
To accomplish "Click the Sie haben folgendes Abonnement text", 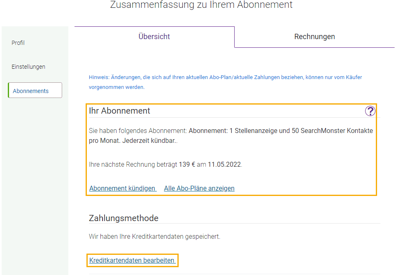I will coord(138,131).
